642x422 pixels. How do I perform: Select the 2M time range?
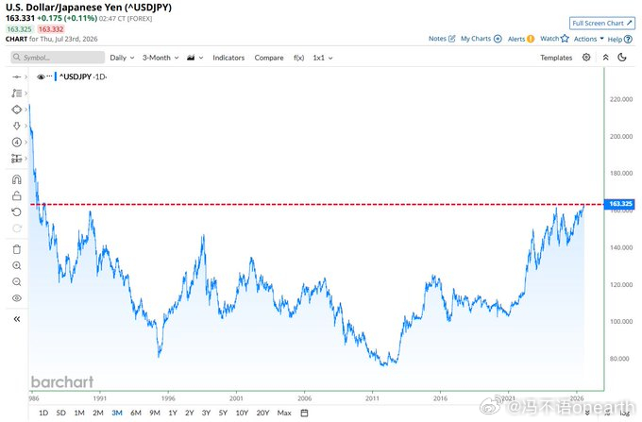click(98, 413)
